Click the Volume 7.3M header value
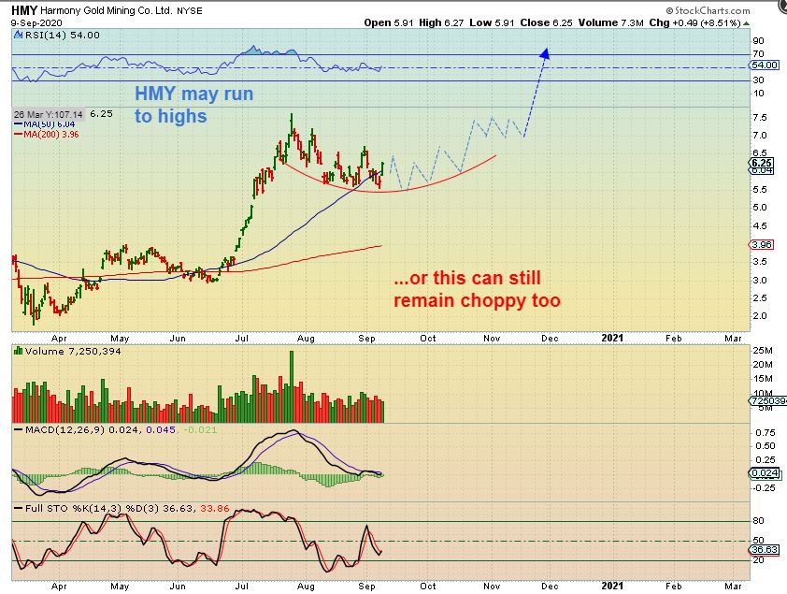The image size is (787, 594). point(610,23)
